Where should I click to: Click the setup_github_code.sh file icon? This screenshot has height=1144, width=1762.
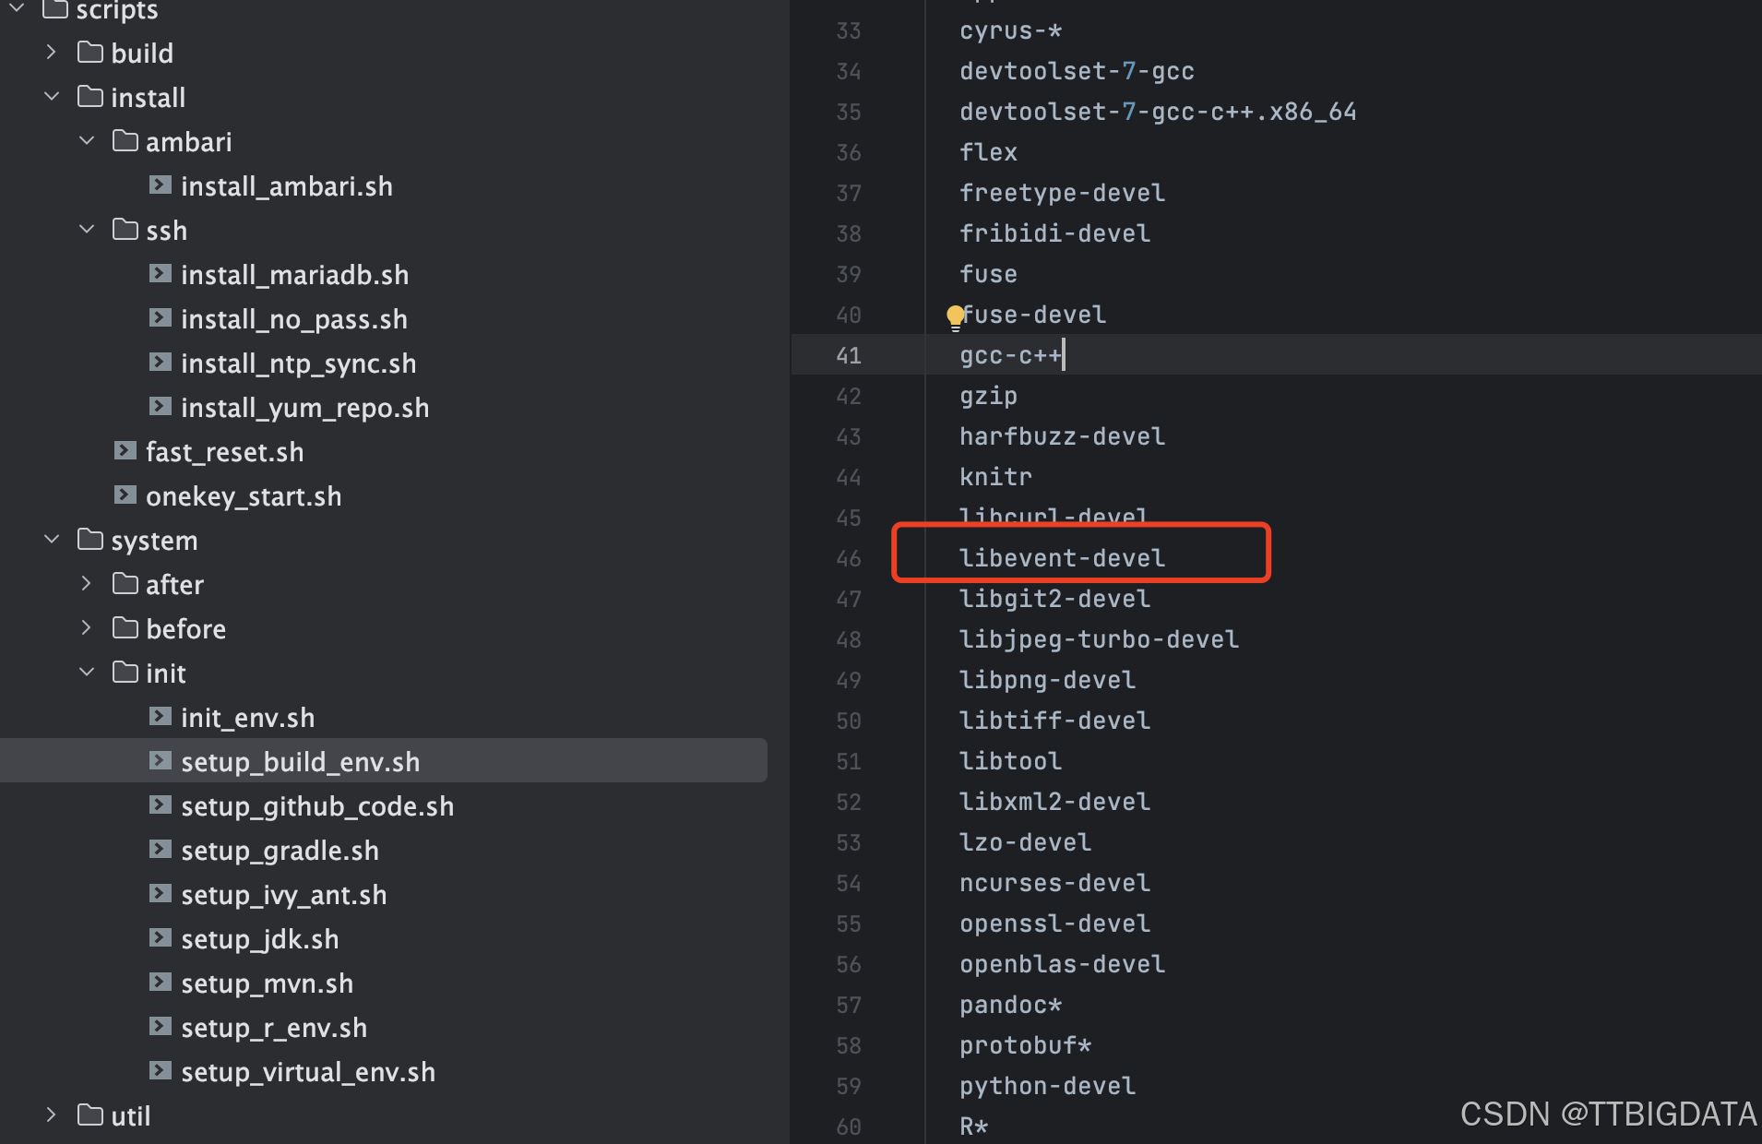(161, 805)
